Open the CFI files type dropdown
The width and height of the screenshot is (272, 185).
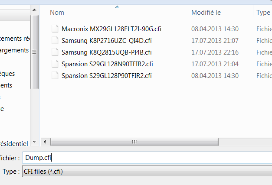point(147,171)
